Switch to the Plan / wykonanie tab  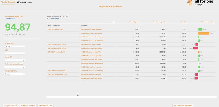[8, 2]
